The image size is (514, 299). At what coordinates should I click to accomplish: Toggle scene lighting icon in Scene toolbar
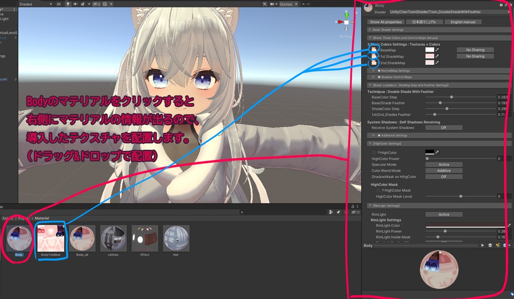coord(68,4)
